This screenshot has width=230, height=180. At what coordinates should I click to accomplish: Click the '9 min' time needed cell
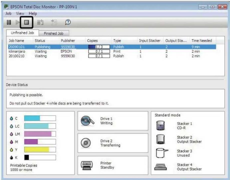point(196,47)
